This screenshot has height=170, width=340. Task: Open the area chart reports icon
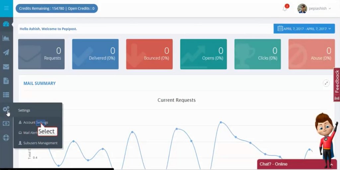tap(6, 38)
